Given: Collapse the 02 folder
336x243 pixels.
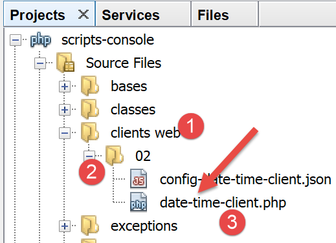Looking at the screenshot, I should [x=89, y=156].
